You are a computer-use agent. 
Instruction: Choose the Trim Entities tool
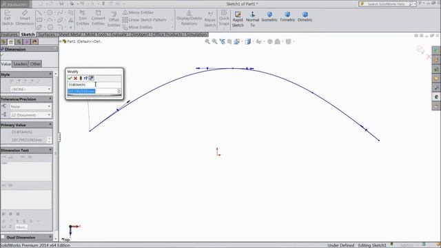pos(83,19)
